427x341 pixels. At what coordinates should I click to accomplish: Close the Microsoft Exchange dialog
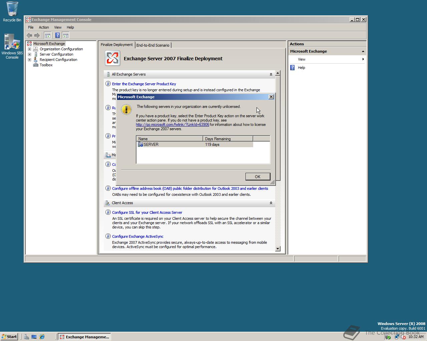click(271, 97)
